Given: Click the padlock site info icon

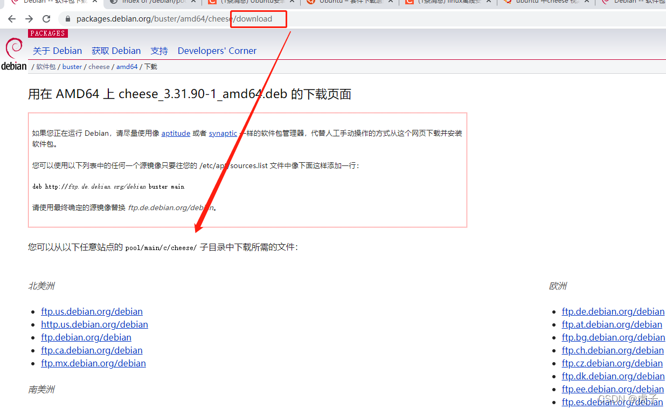Looking at the screenshot, I should (68, 19).
